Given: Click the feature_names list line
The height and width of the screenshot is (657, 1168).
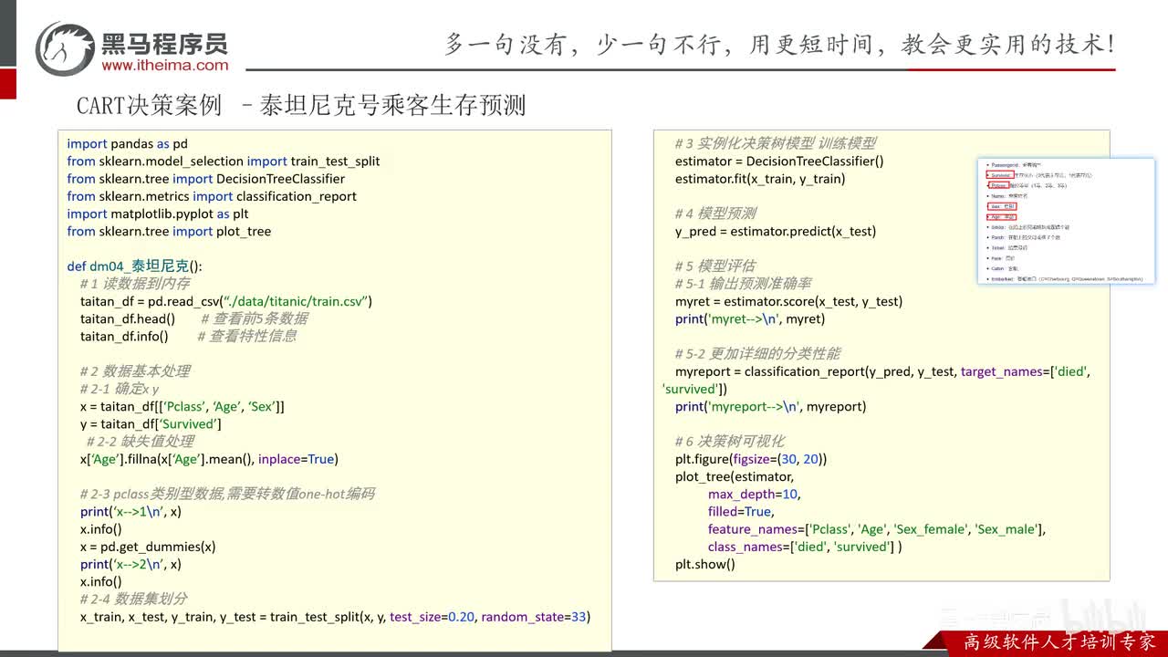Looking at the screenshot, I should pyautogui.click(x=877, y=529).
